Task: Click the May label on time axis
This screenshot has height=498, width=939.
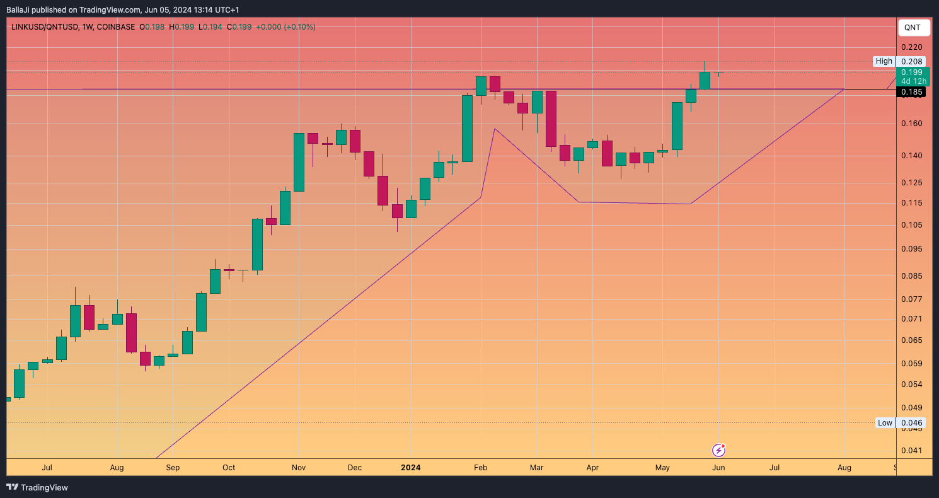Action: (x=662, y=468)
